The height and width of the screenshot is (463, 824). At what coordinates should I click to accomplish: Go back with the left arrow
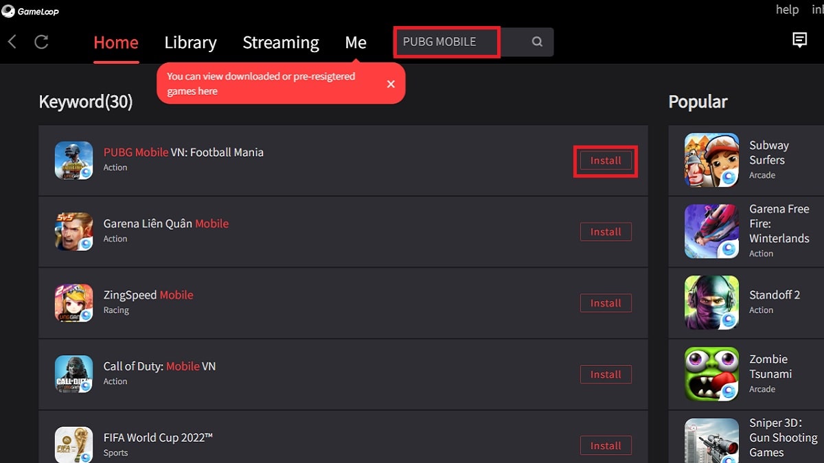(12, 42)
